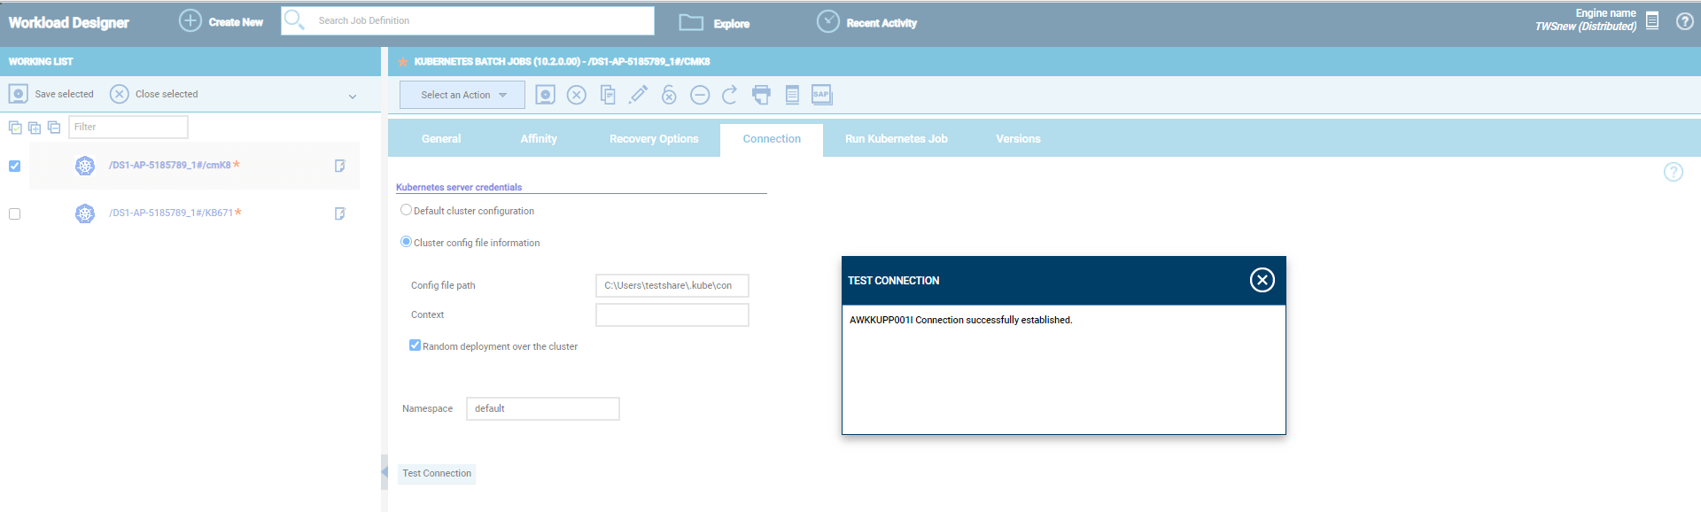Click the Kubernetes icon of the cmK8 job
The height and width of the screenshot is (512, 1701).
tap(85, 166)
